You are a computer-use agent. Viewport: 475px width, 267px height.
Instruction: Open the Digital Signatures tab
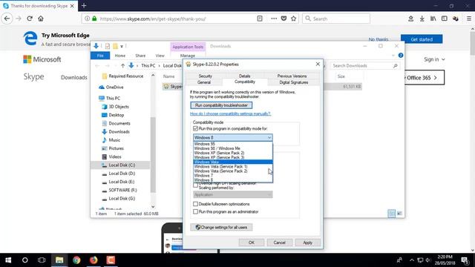(293, 82)
